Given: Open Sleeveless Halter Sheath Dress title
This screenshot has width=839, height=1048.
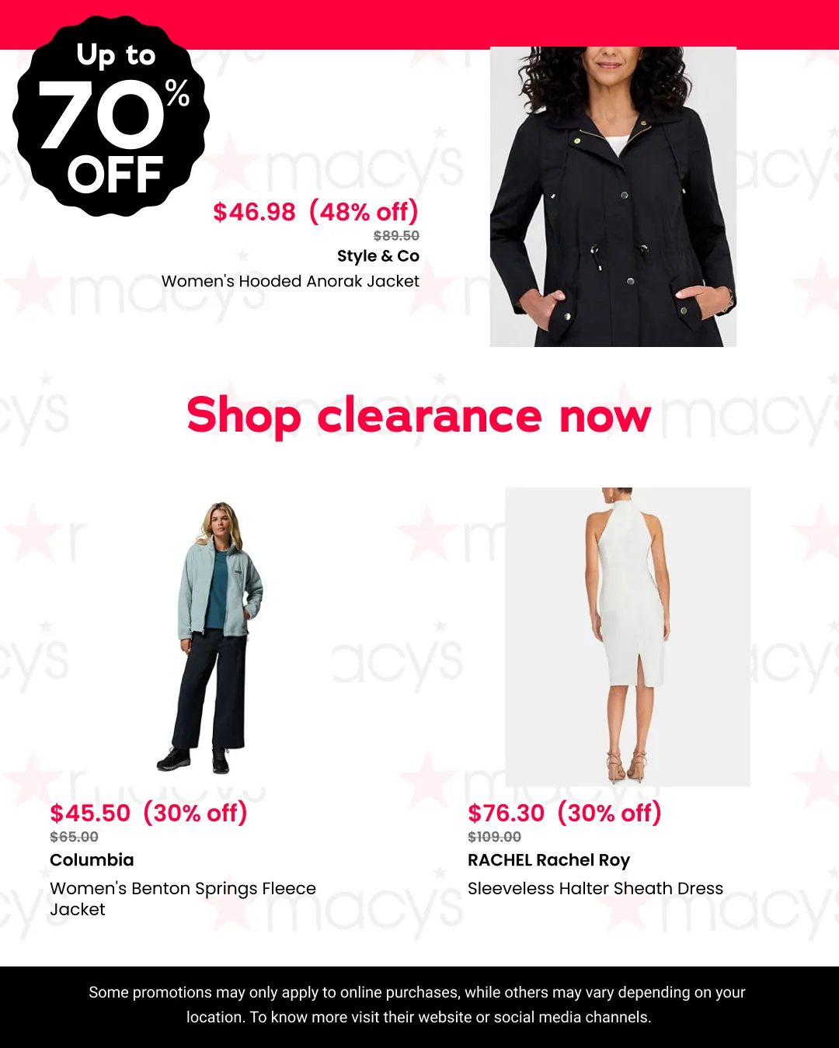Looking at the screenshot, I should (595, 888).
